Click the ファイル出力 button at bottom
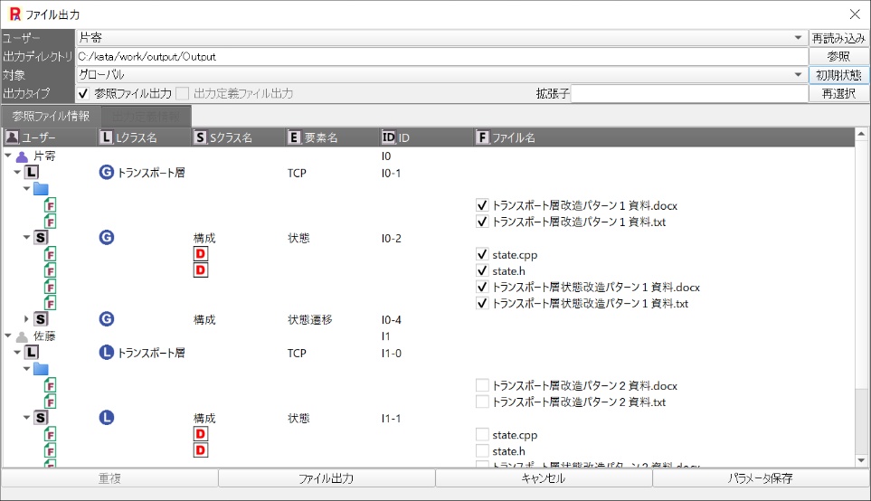Screen dimensions: 871x501 click(327, 478)
